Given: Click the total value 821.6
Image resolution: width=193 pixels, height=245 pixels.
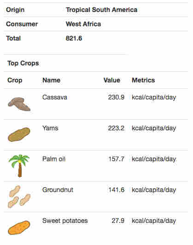Looking at the screenshot, I should [74, 38].
